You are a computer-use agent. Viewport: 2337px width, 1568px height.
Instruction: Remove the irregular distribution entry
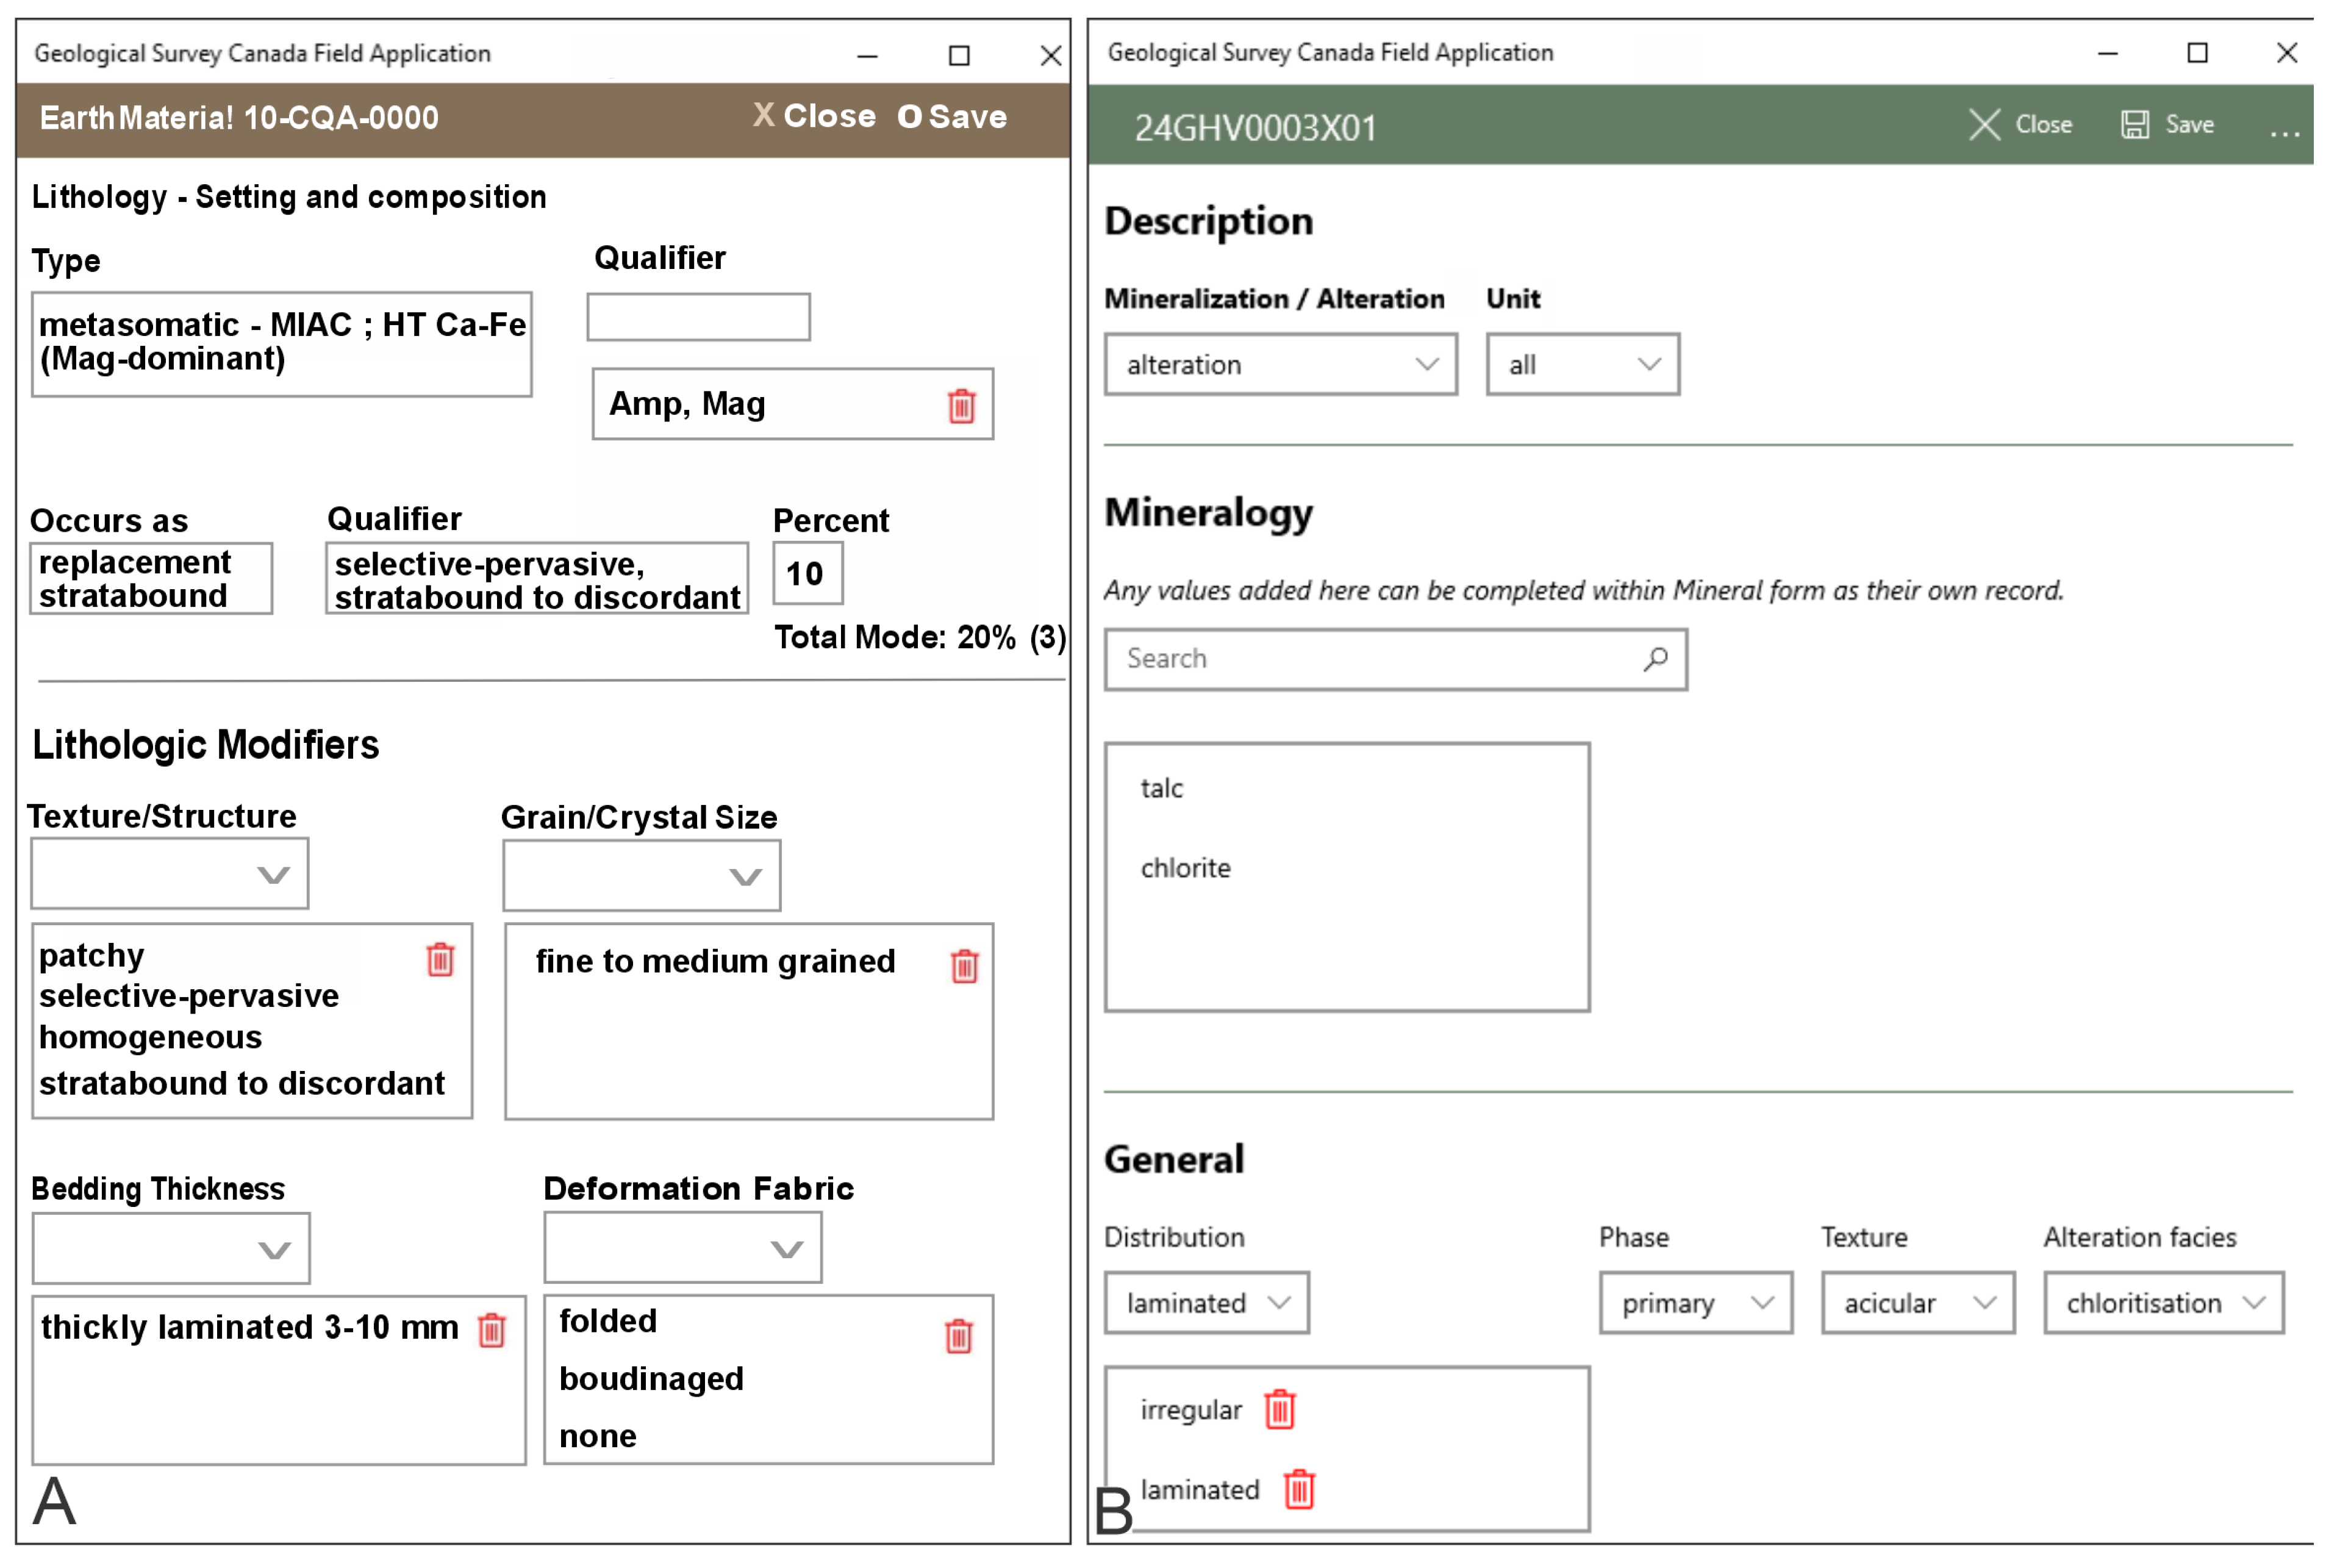(x=1279, y=1410)
